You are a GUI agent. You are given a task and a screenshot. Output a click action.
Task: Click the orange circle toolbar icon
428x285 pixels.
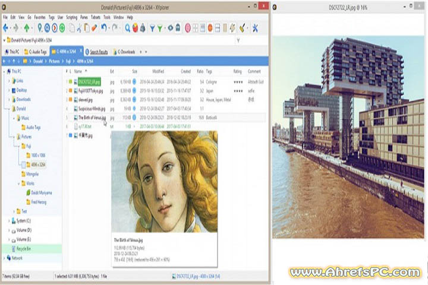tap(210, 28)
